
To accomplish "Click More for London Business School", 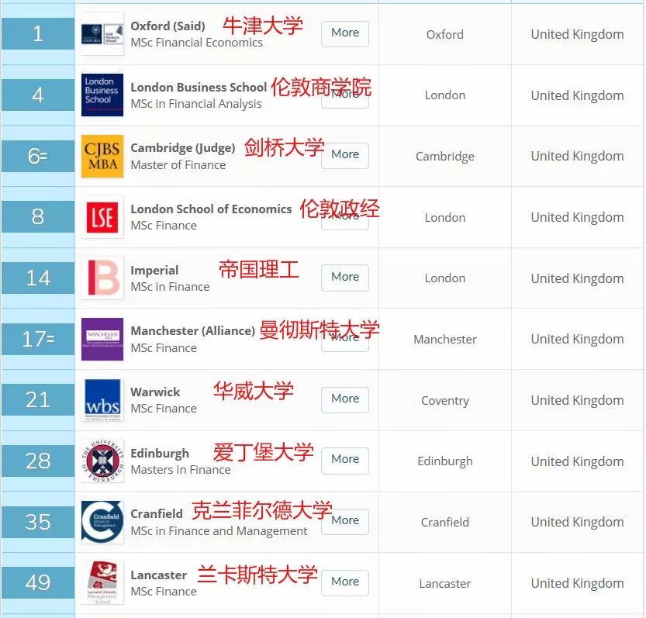I will [344, 95].
